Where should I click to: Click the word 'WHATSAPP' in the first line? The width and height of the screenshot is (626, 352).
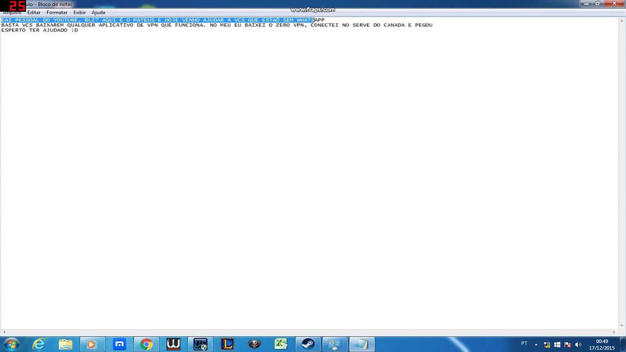click(x=311, y=20)
